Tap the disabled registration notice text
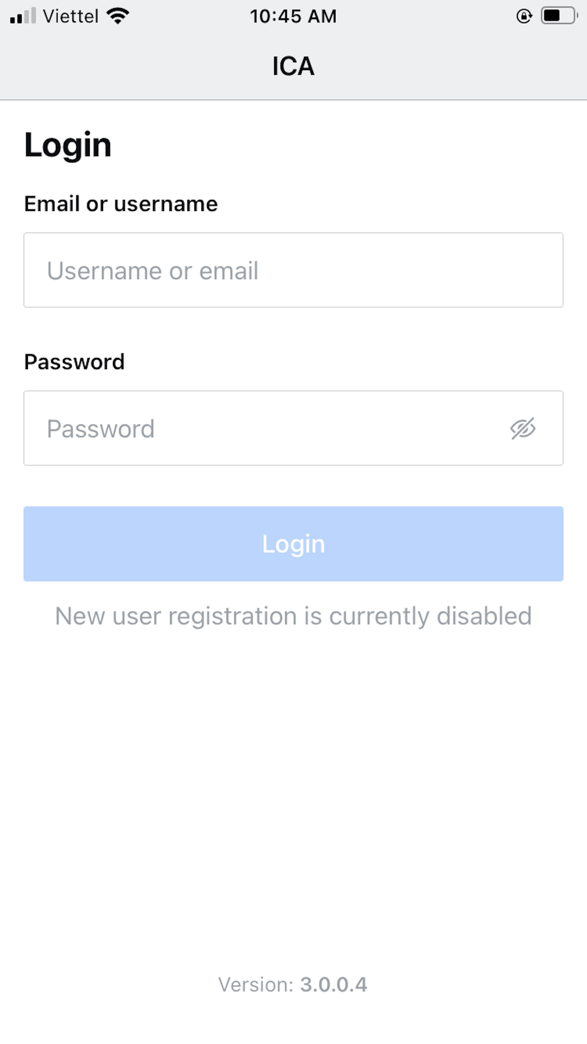This screenshot has height=1044, width=587. pos(293,615)
